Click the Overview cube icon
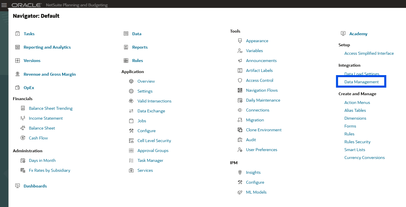The height and width of the screenshot is (207, 406). point(131,81)
